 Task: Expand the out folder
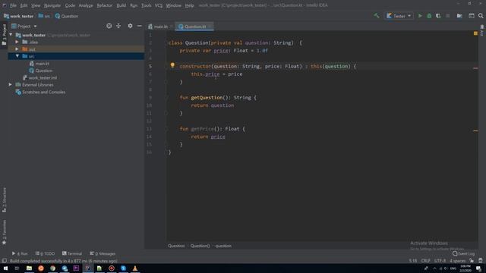[x=17, y=49]
